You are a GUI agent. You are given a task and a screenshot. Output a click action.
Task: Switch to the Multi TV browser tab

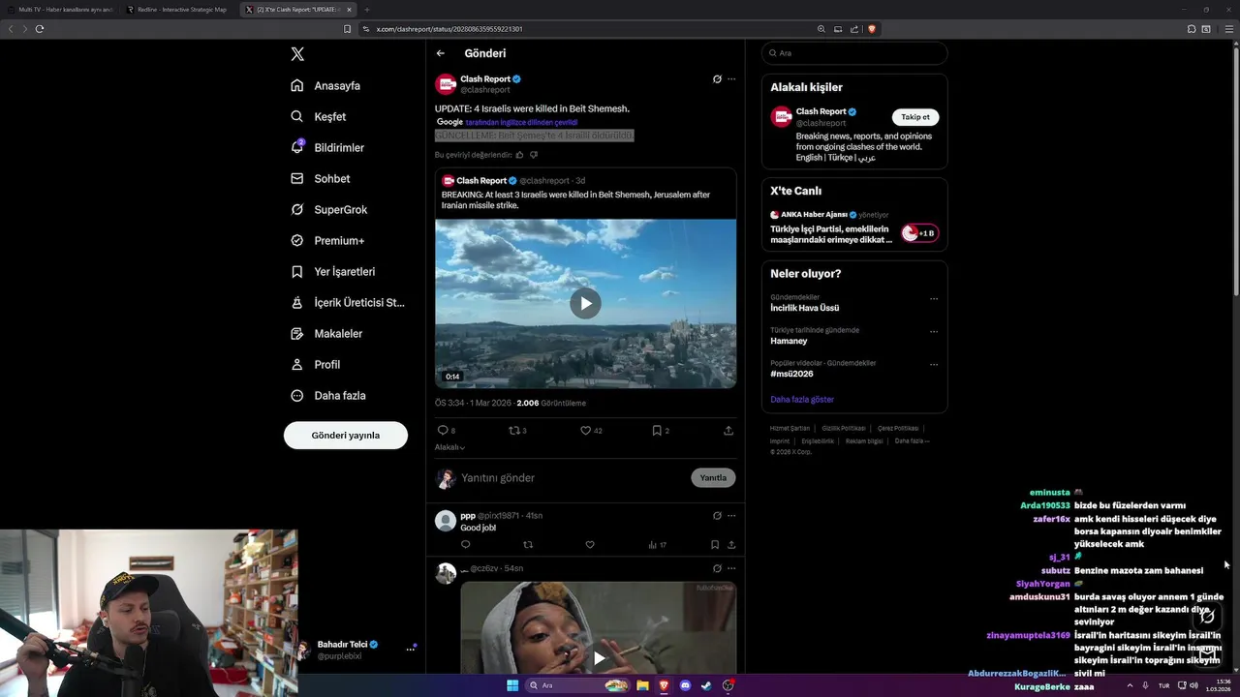point(61,10)
